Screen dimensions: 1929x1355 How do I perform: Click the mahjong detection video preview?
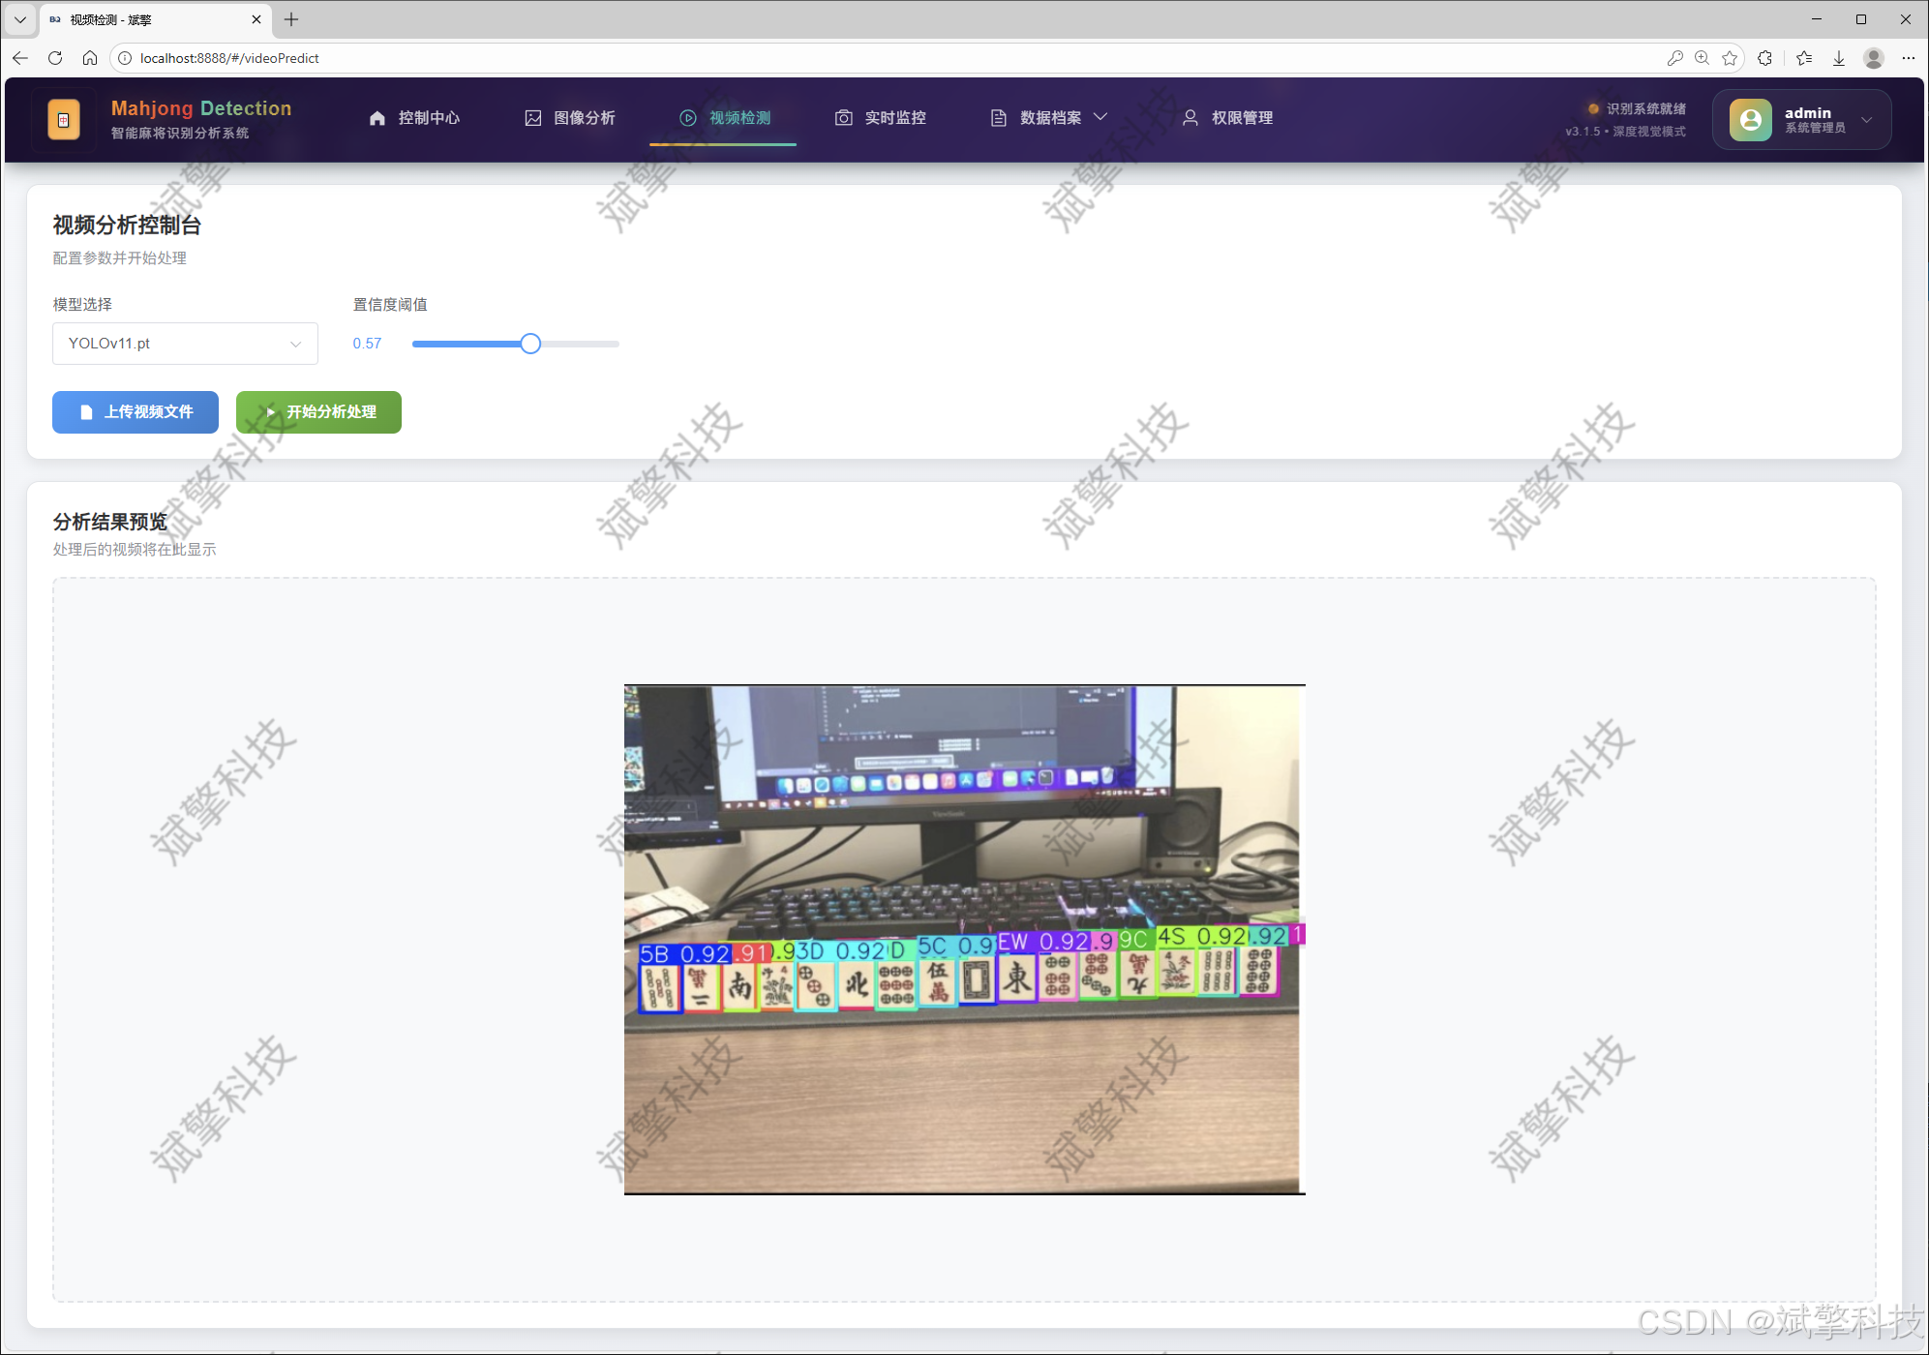(964, 939)
